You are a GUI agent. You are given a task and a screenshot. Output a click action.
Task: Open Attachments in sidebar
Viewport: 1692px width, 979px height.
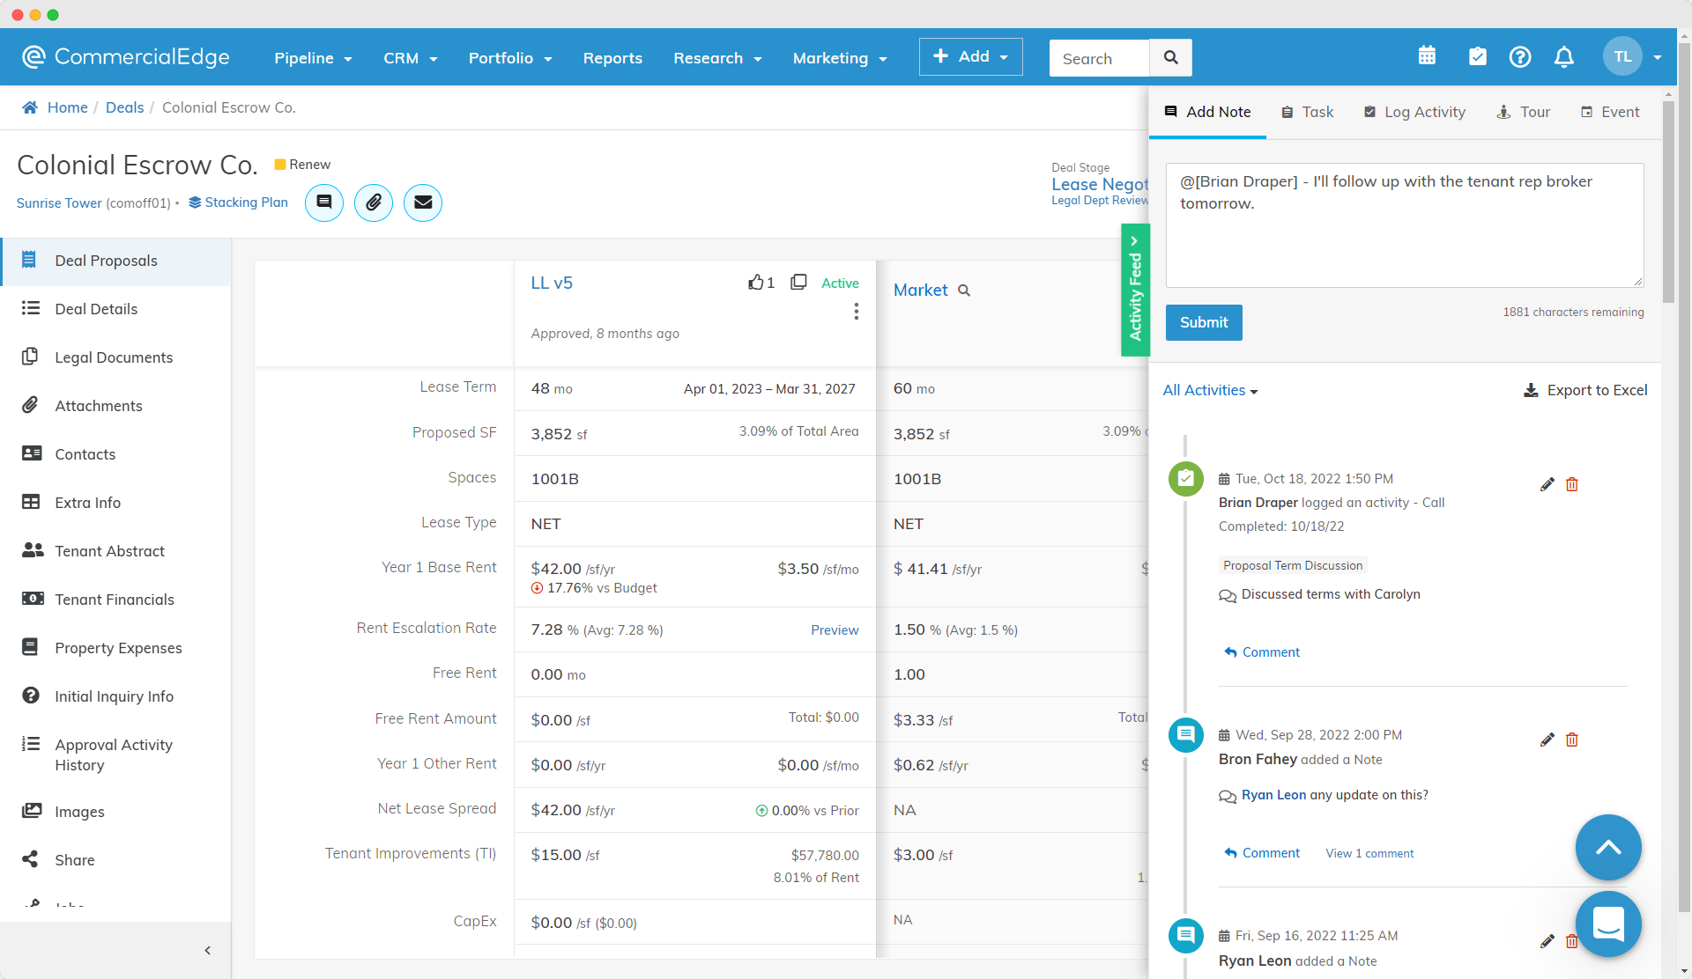[x=115, y=406]
